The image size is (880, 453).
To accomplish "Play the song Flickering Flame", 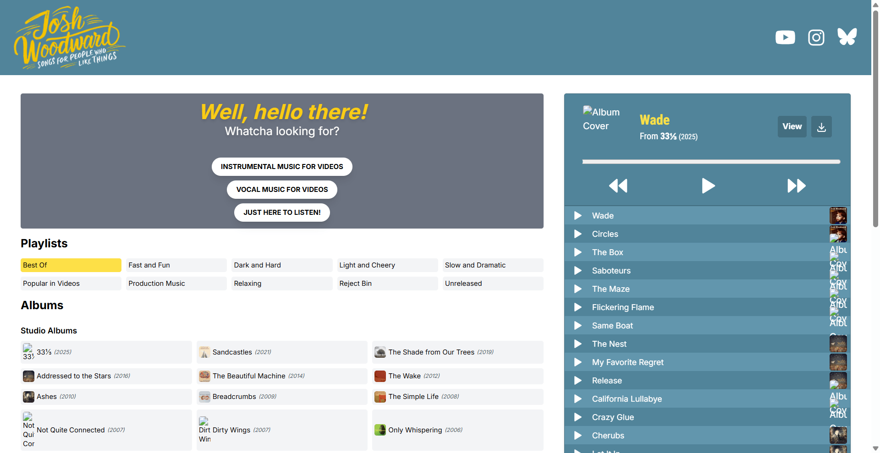I will pyautogui.click(x=578, y=307).
